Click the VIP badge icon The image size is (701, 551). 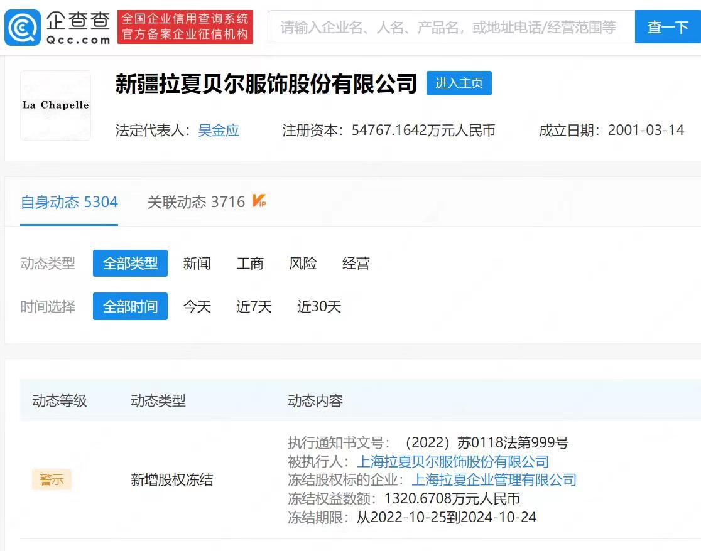point(259,200)
